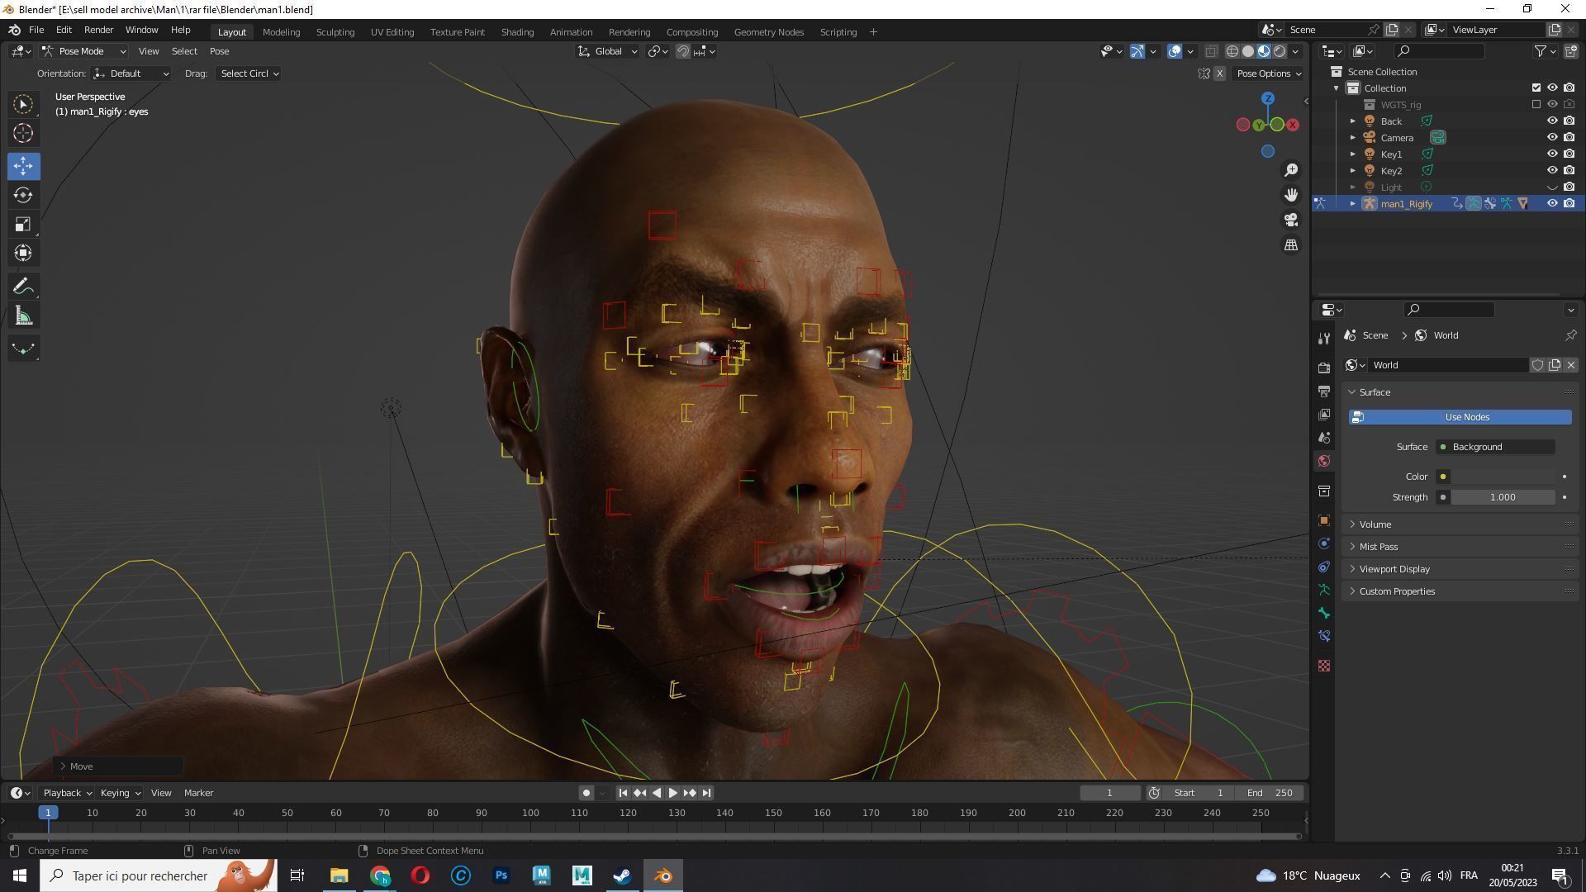Viewport: 1586px width, 892px height.
Task: Open the Tool properties tab
Action: tap(1324, 339)
